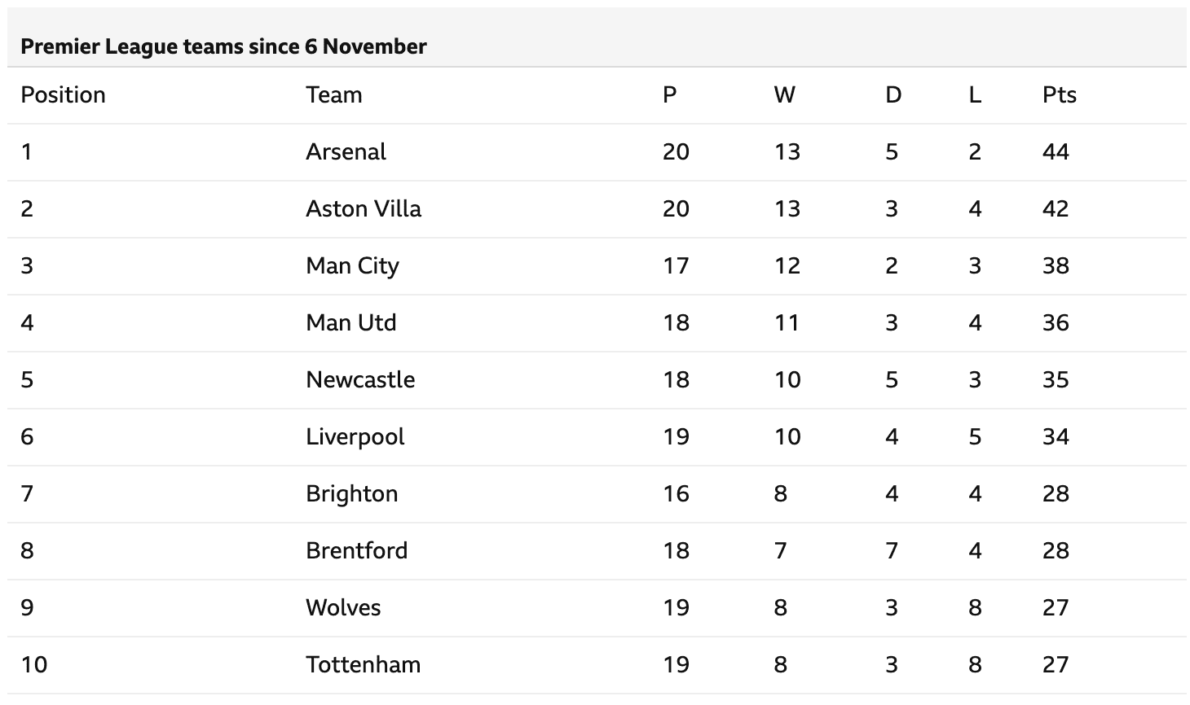Select the Brentford team cell
Image resolution: width=1190 pixels, height=705 pixels.
pos(356,551)
